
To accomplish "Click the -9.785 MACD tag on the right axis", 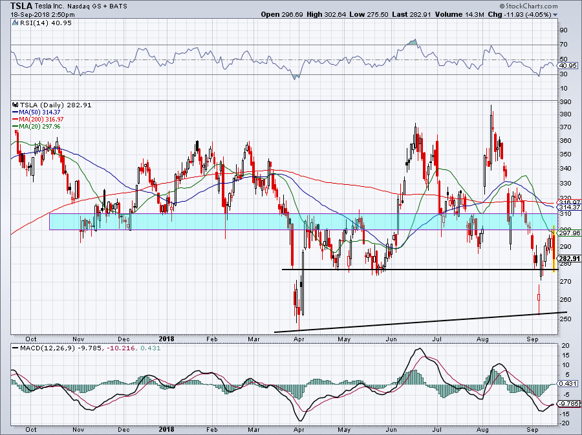I will tap(569, 403).
